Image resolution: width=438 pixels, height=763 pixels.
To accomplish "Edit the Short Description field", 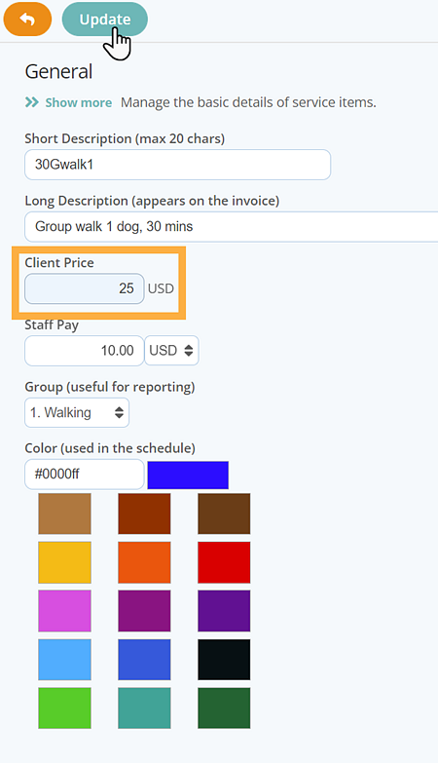I will tap(178, 165).
